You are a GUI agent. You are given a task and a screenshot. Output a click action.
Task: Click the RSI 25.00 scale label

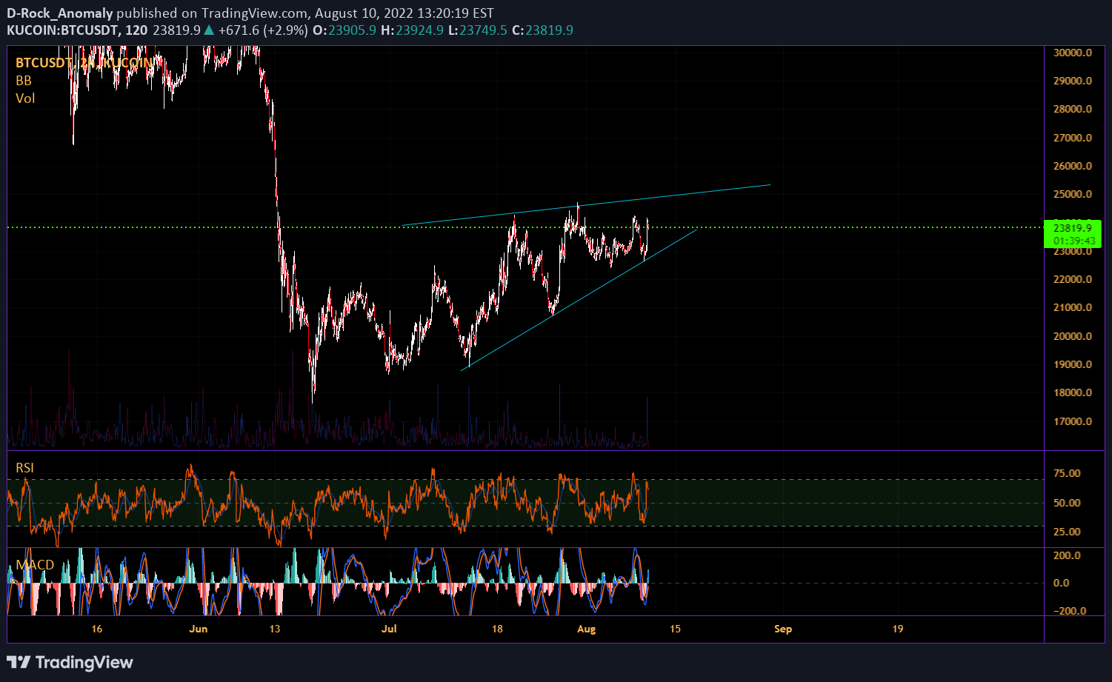pos(1068,532)
